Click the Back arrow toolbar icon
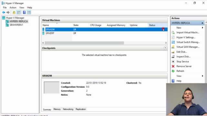 pos(4,13)
